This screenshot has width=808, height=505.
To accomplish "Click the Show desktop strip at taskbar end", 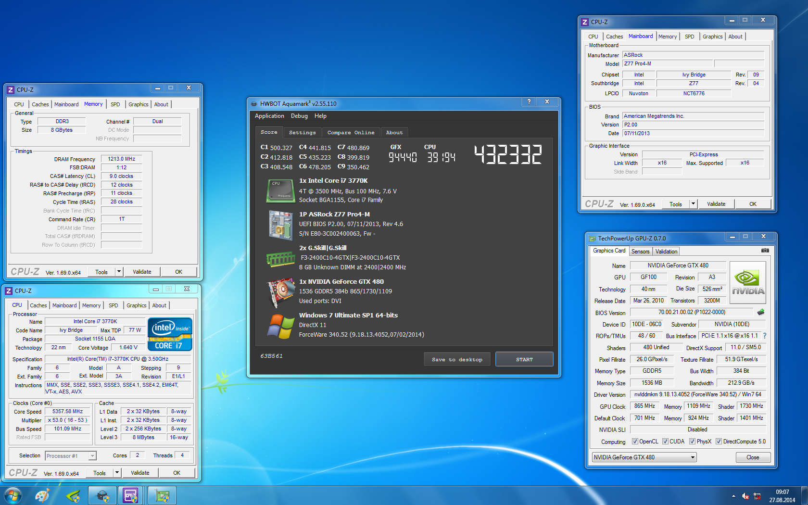I will coord(804,495).
